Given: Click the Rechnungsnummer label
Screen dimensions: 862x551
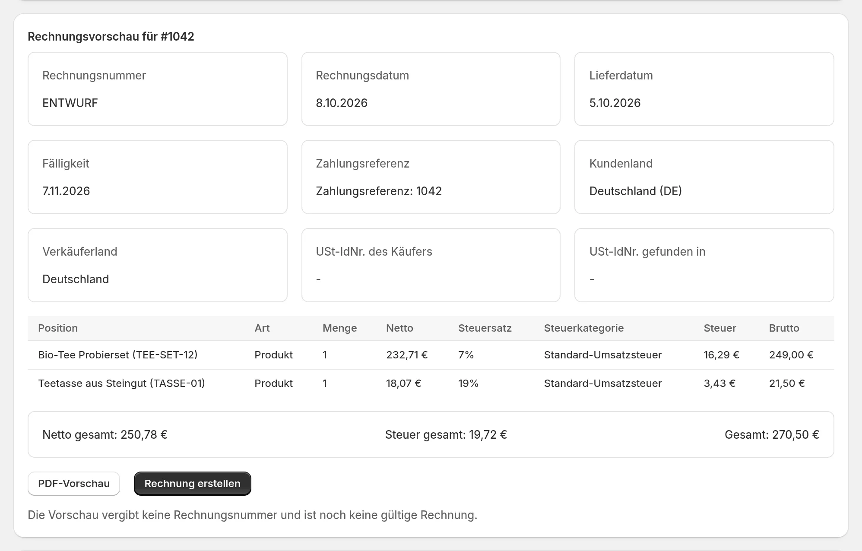Looking at the screenshot, I should (94, 76).
